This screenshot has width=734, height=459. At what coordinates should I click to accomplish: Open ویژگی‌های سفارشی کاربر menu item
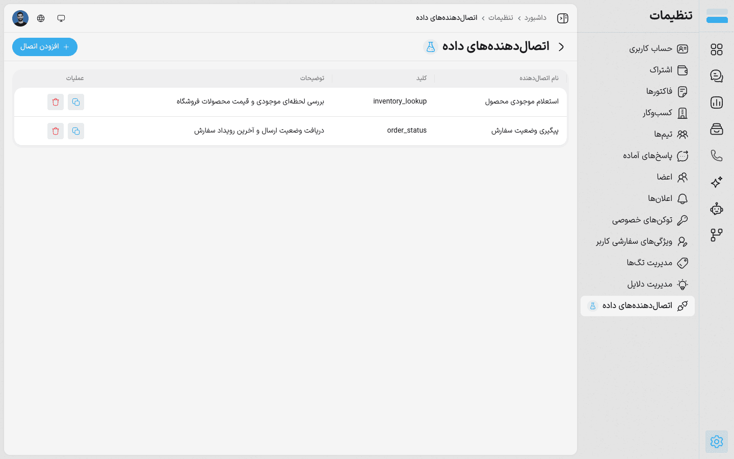tap(638, 241)
